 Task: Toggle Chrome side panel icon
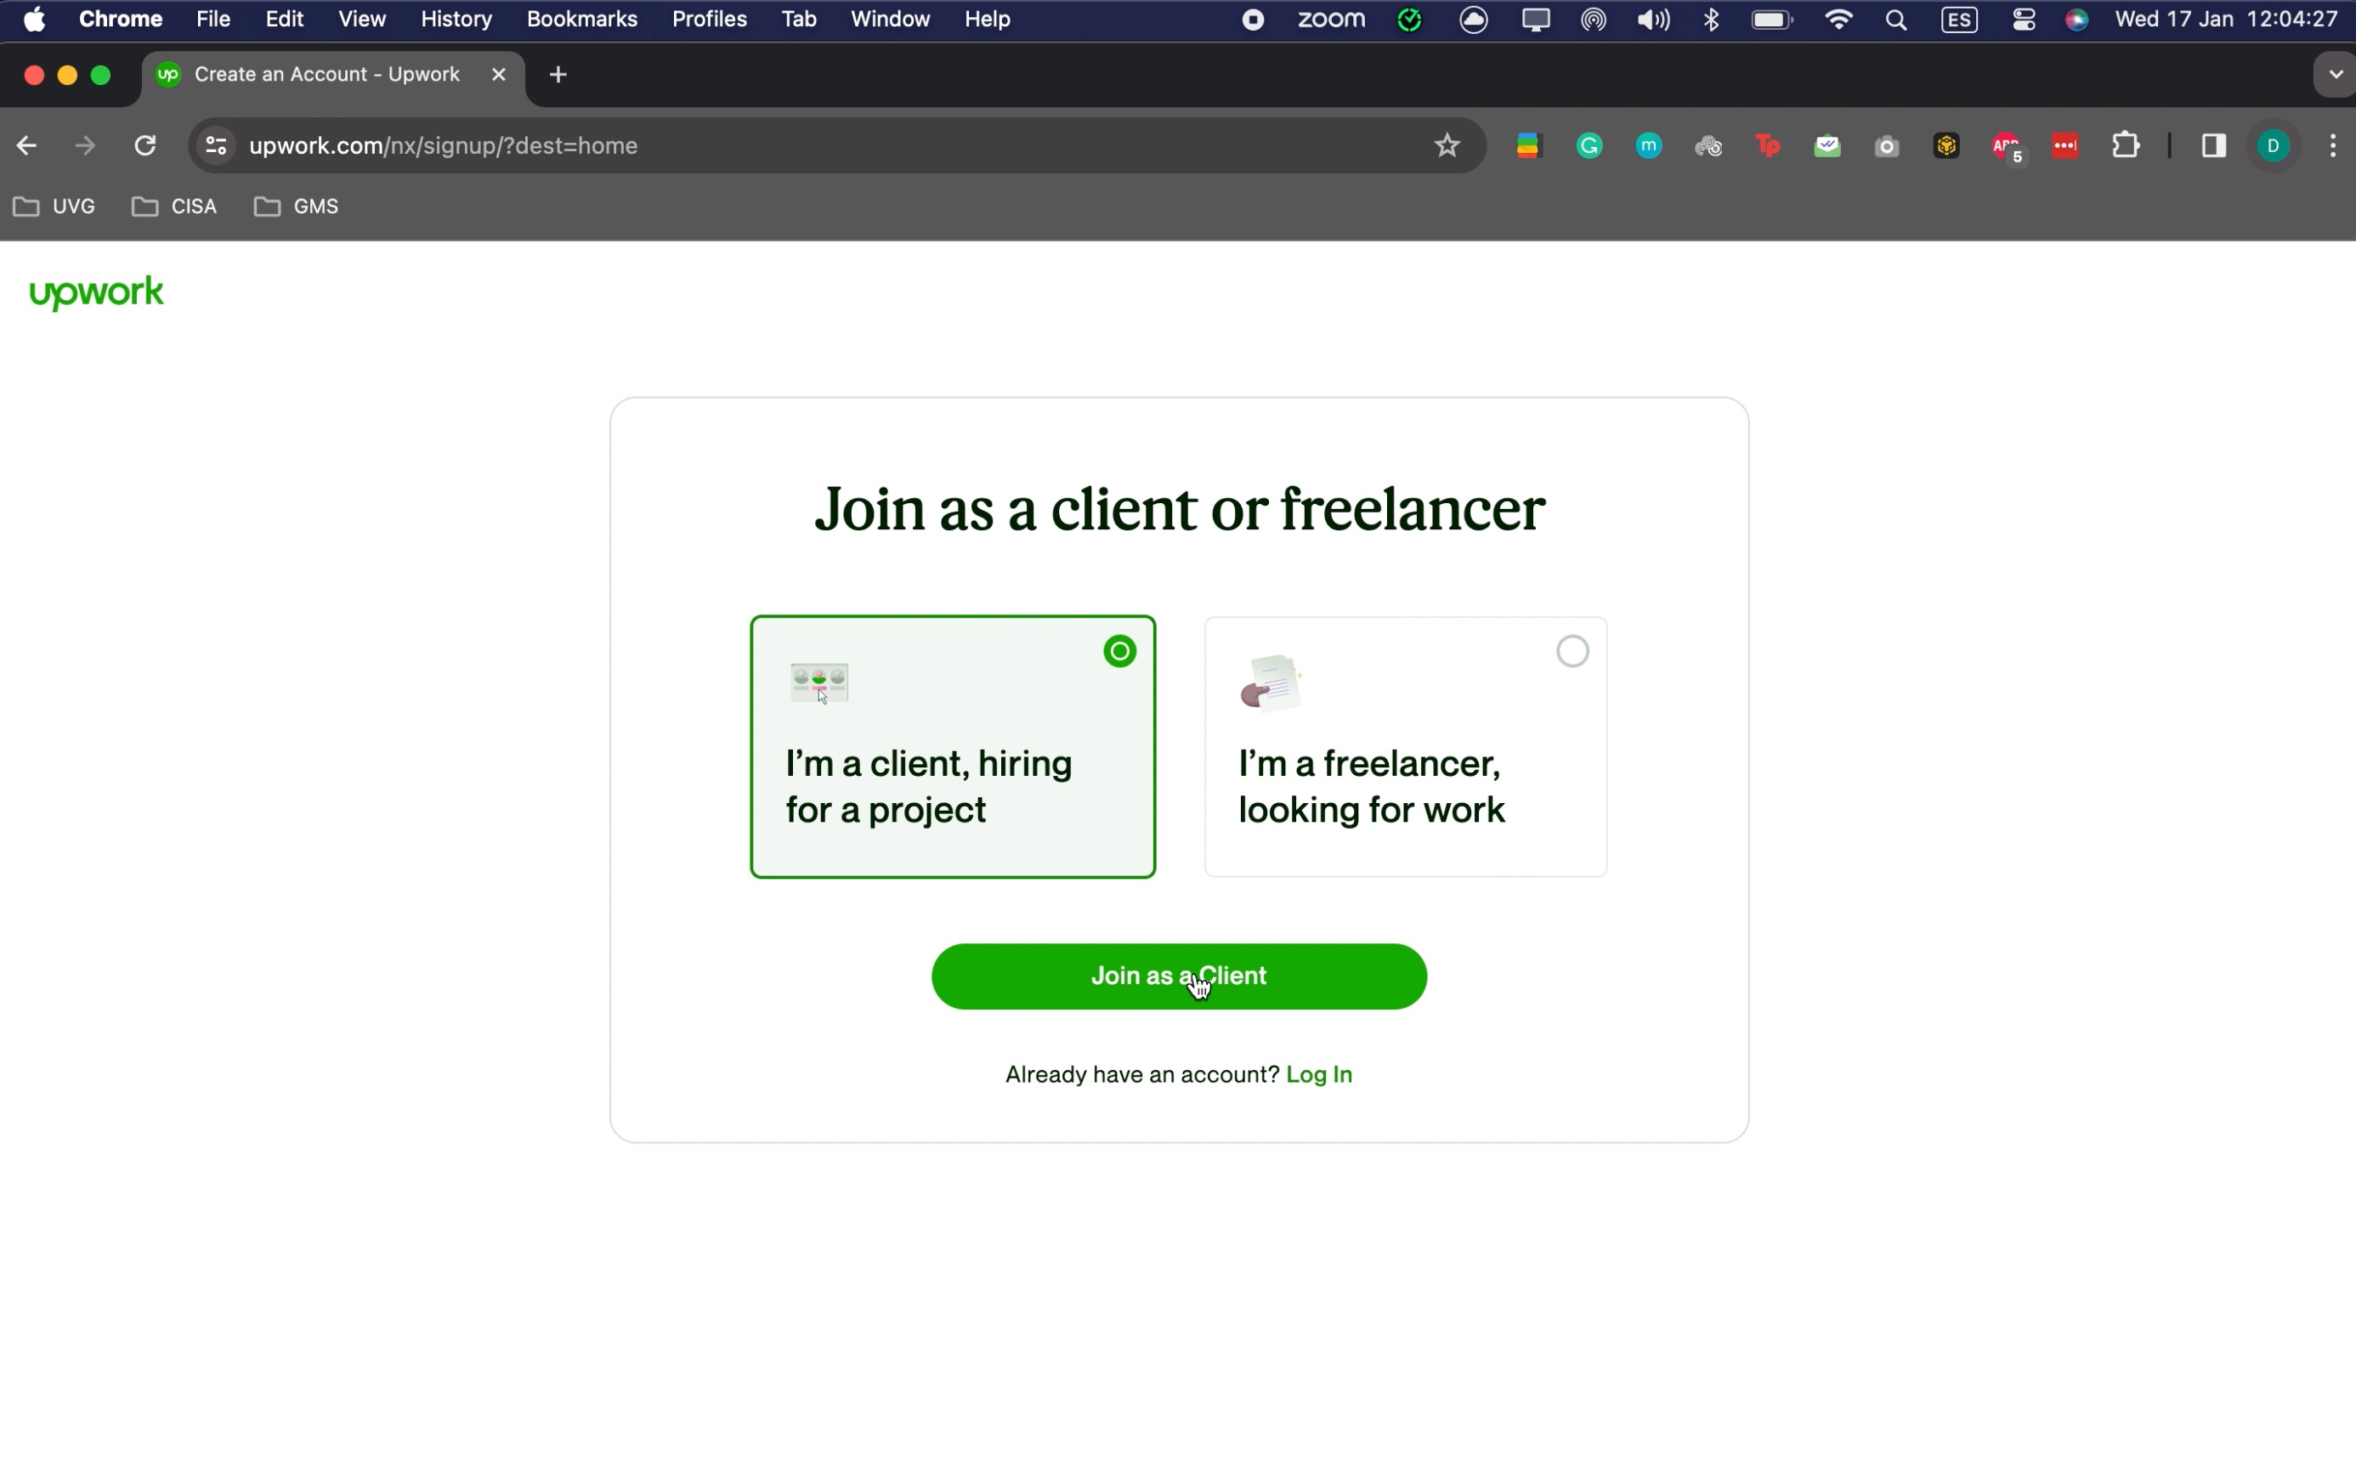point(2213,145)
